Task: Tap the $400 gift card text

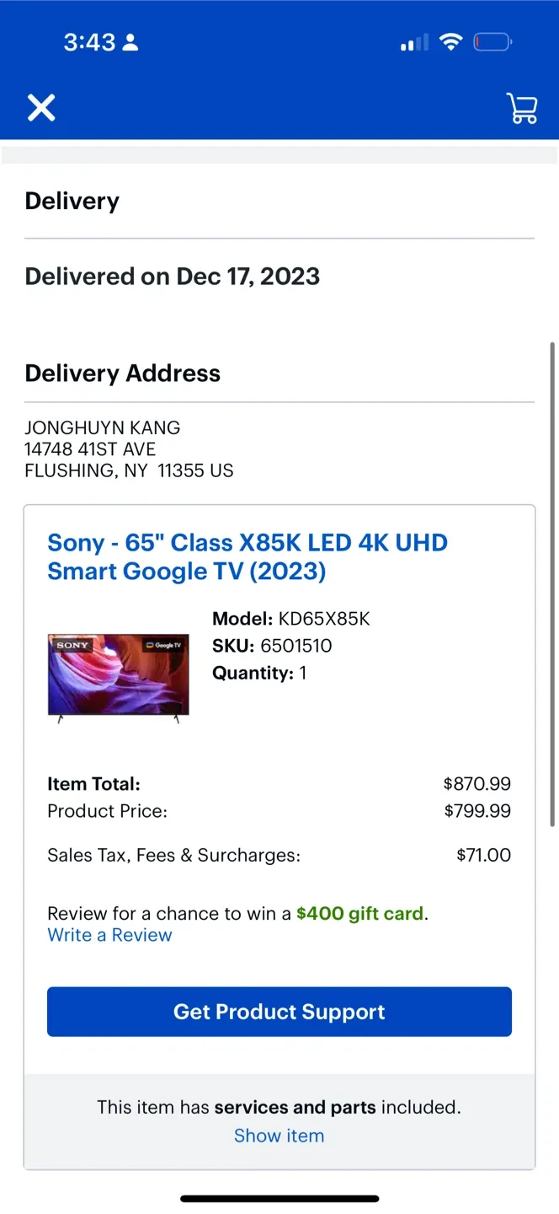Action: (x=359, y=913)
